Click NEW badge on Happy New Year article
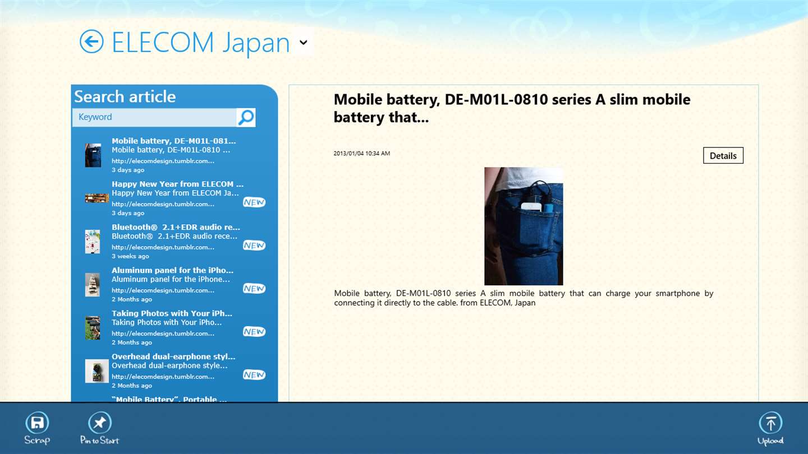The image size is (808, 454). tap(254, 202)
